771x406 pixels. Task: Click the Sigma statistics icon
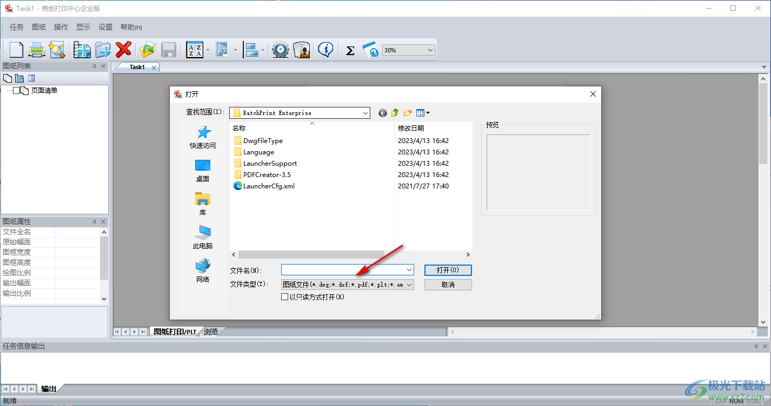(350, 50)
